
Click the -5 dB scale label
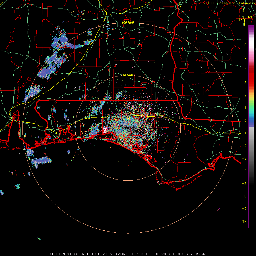[244, 184]
